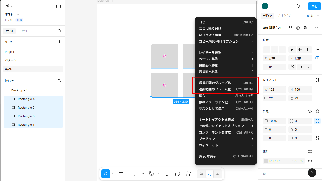Click the search icon in left panel
Screen dimensions: 322x181
60,31
